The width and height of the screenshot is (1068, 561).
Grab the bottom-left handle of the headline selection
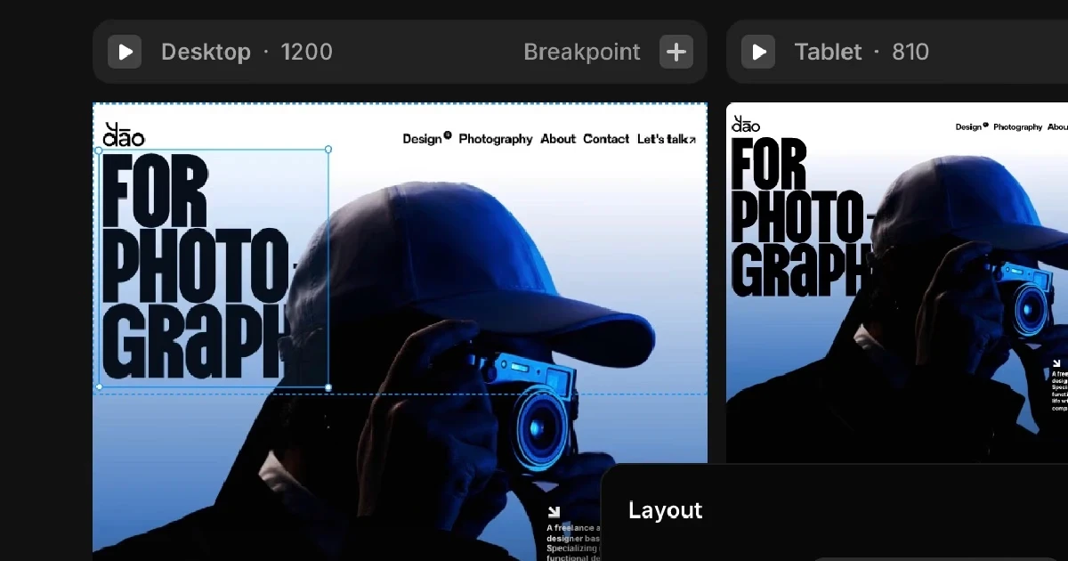click(x=99, y=387)
